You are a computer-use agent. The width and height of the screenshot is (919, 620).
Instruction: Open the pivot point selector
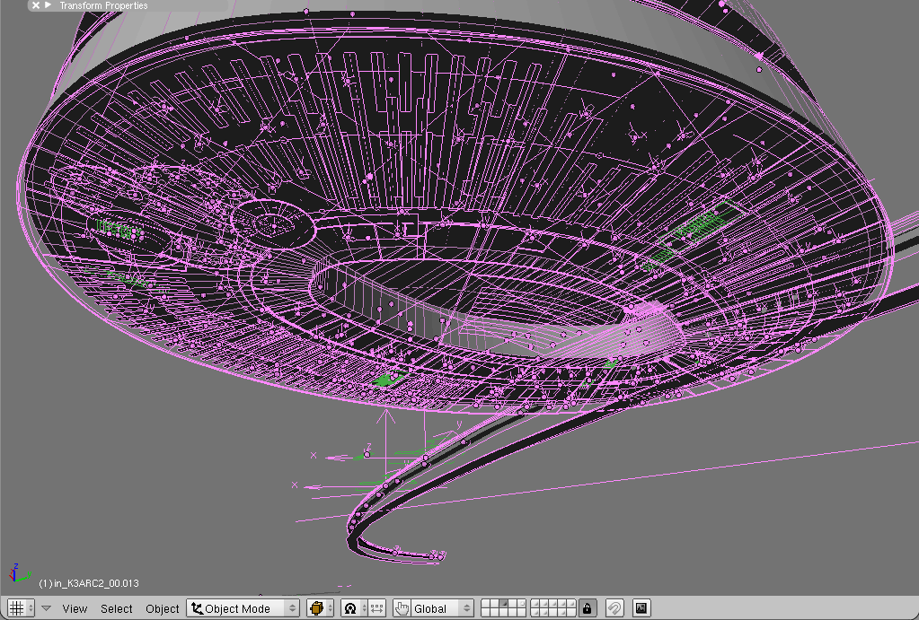[354, 608]
